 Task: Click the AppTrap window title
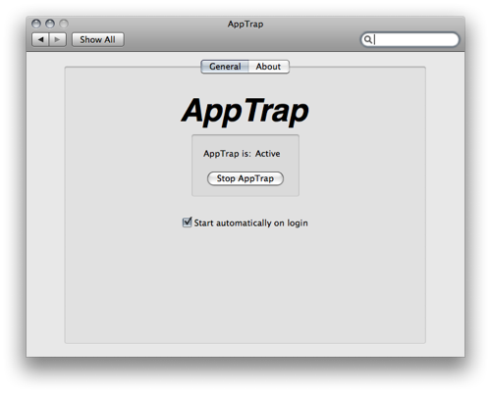pos(245,25)
